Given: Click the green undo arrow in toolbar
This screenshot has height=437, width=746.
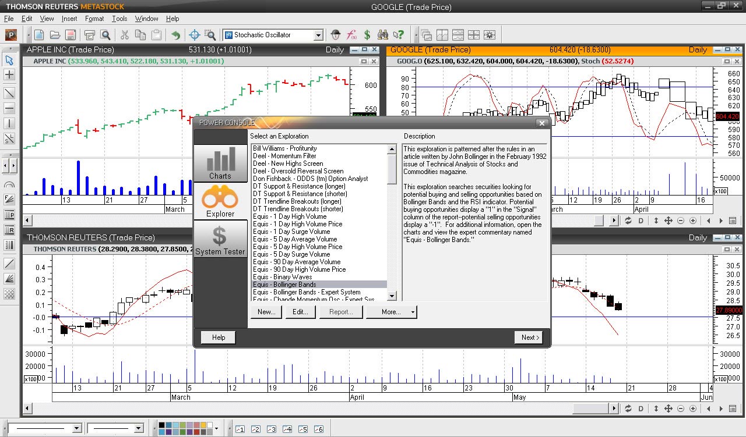Looking at the screenshot, I should [x=175, y=35].
